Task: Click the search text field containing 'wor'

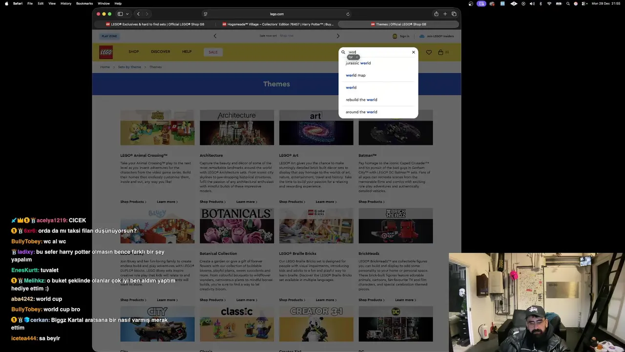Action: coord(378,52)
